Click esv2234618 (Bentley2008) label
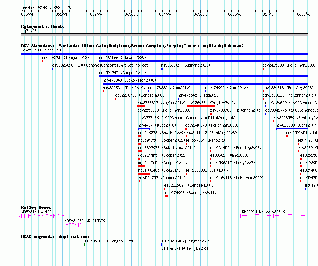 tap(288, 88)
